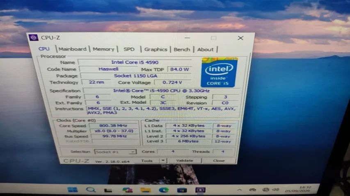350x196 pixels.
Task: Open the Memory tab
Action: tap(103, 49)
